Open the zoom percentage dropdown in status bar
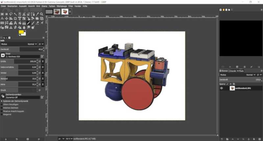 tap(69, 139)
